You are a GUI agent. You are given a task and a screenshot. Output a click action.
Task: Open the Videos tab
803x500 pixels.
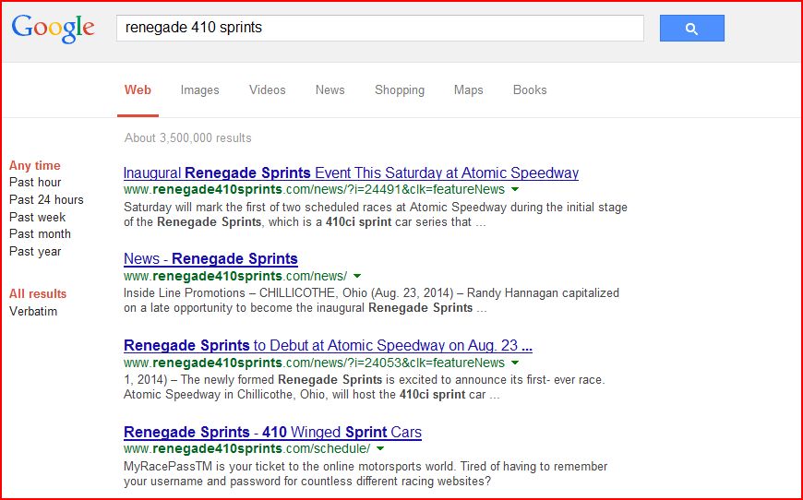click(x=267, y=90)
